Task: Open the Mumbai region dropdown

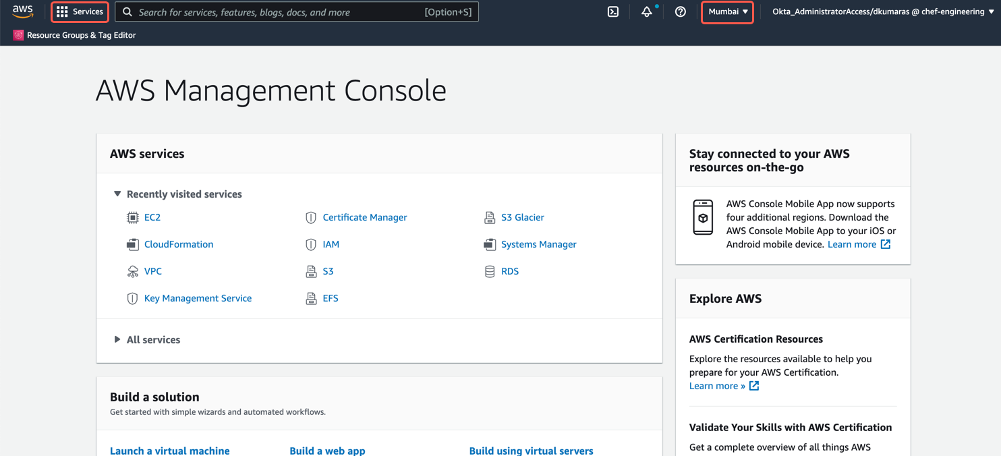Action: tap(727, 11)
